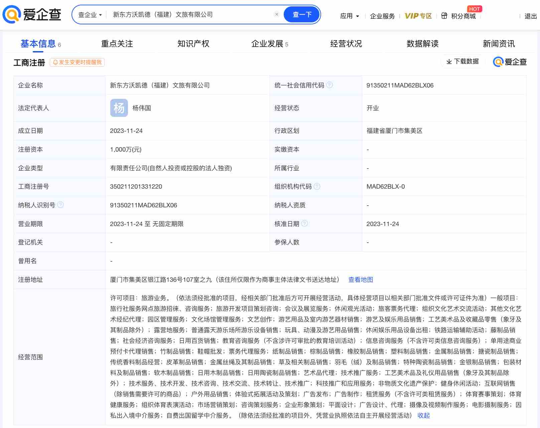Click the bell icon in the reminder button
The image size is (540, 428).
click(55, 62)
